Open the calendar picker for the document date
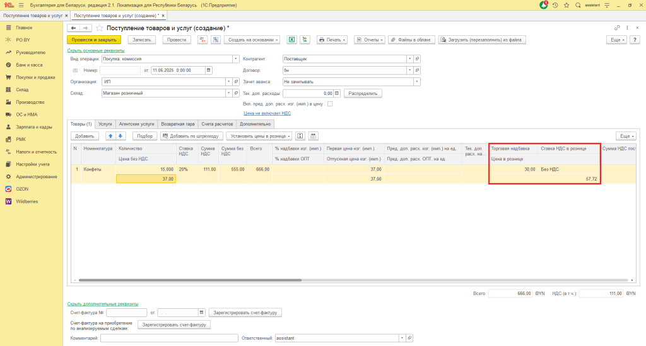 click(208, 70)
